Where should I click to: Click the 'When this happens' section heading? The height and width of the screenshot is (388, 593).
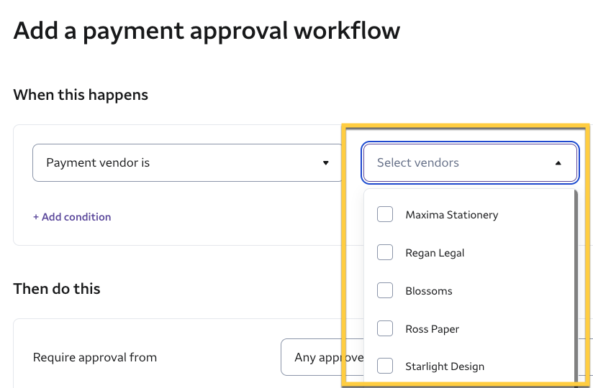coord(81,95)
